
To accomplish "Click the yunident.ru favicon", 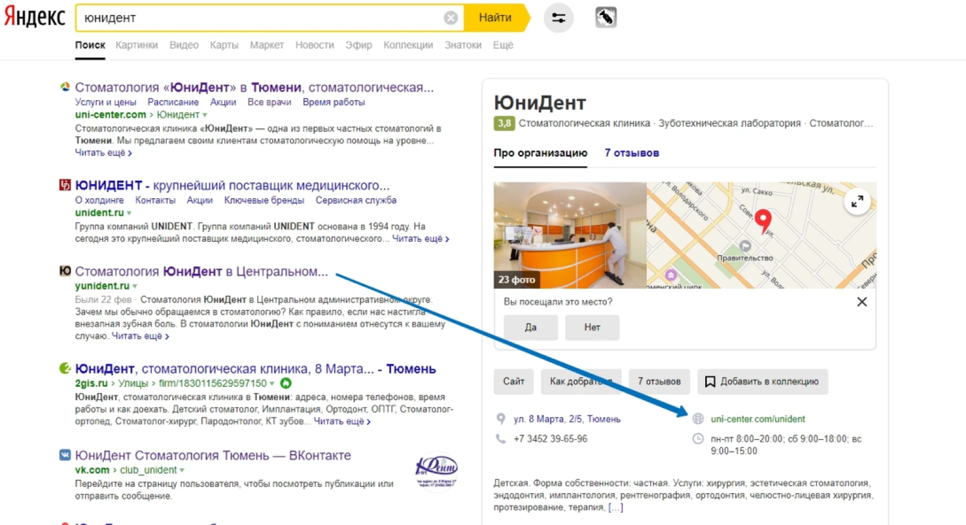I will point(65,271).
